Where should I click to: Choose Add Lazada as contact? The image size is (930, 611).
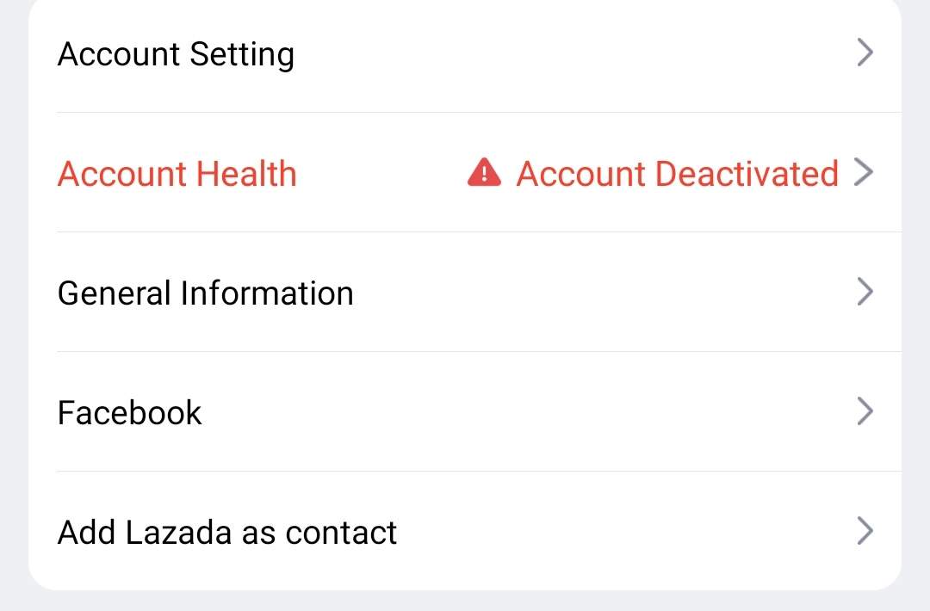tap(465, 531)
